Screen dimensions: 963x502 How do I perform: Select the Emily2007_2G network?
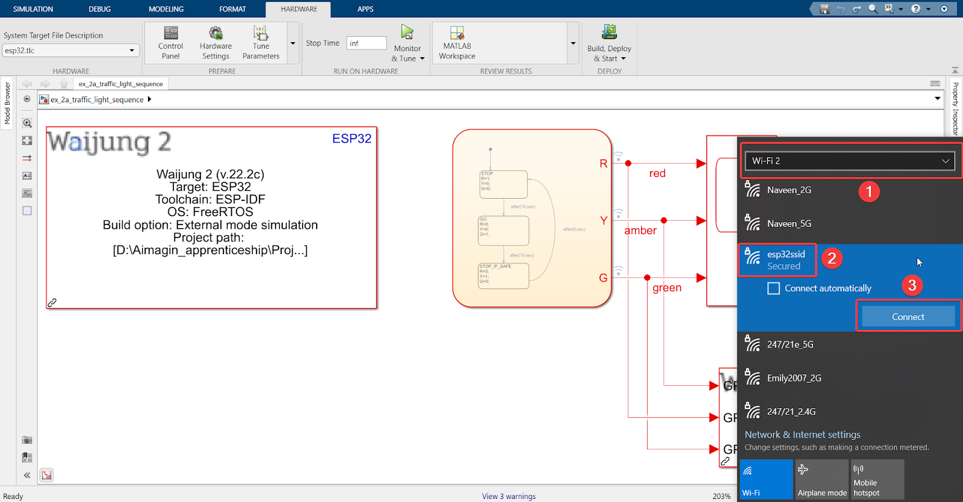click(x=850, y=378)
